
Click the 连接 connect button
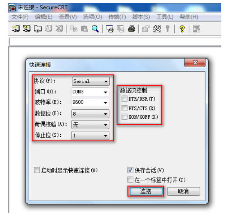click(146, 191)
